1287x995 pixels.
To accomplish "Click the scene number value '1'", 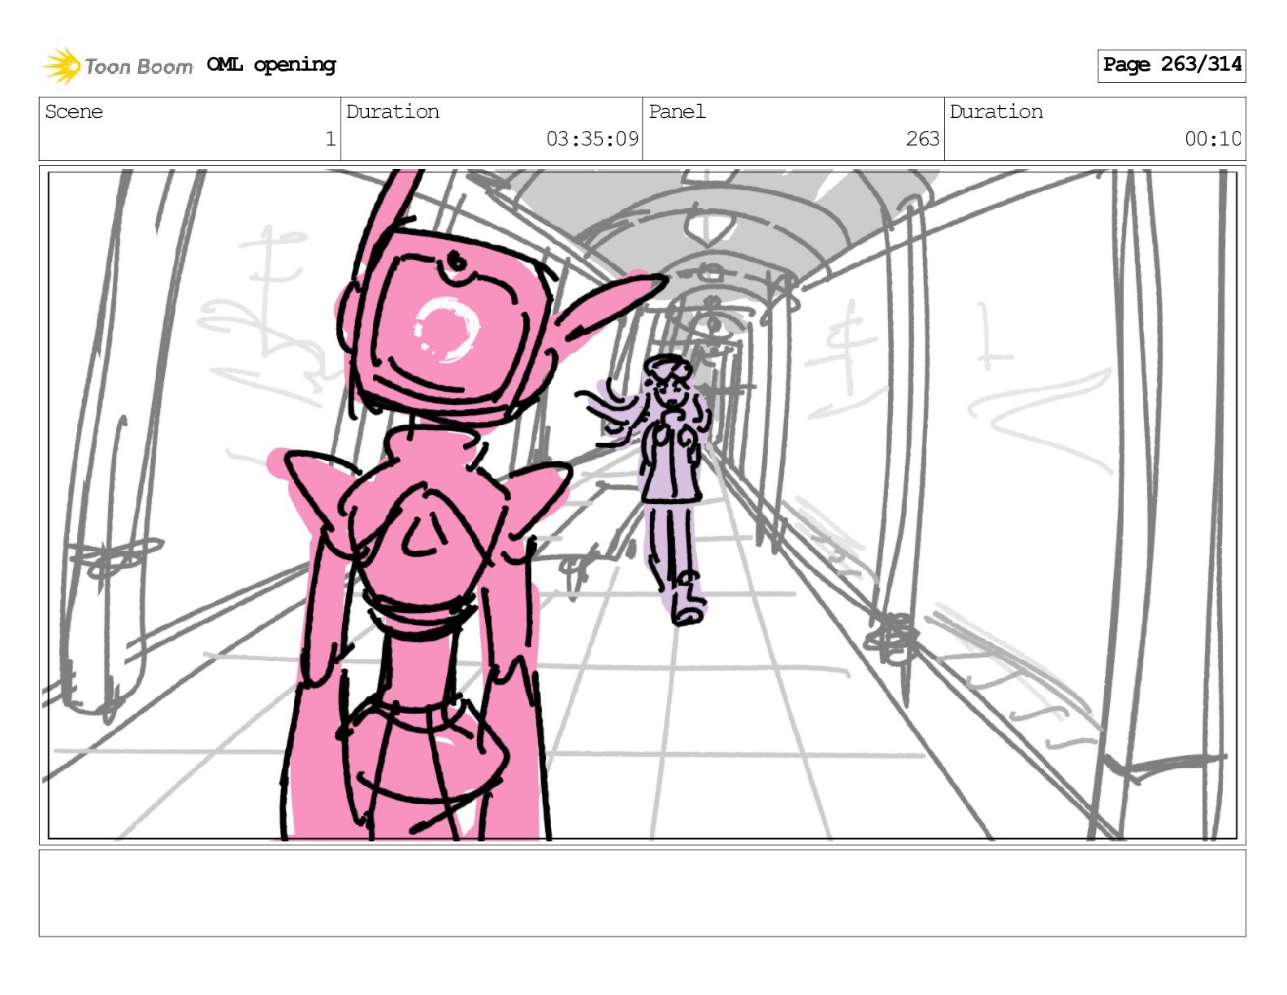I will [330, 139].
